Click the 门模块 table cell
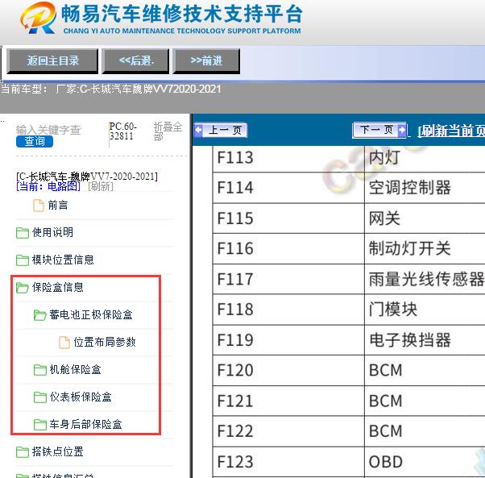485x478 pixels. (x=425, y=310)
